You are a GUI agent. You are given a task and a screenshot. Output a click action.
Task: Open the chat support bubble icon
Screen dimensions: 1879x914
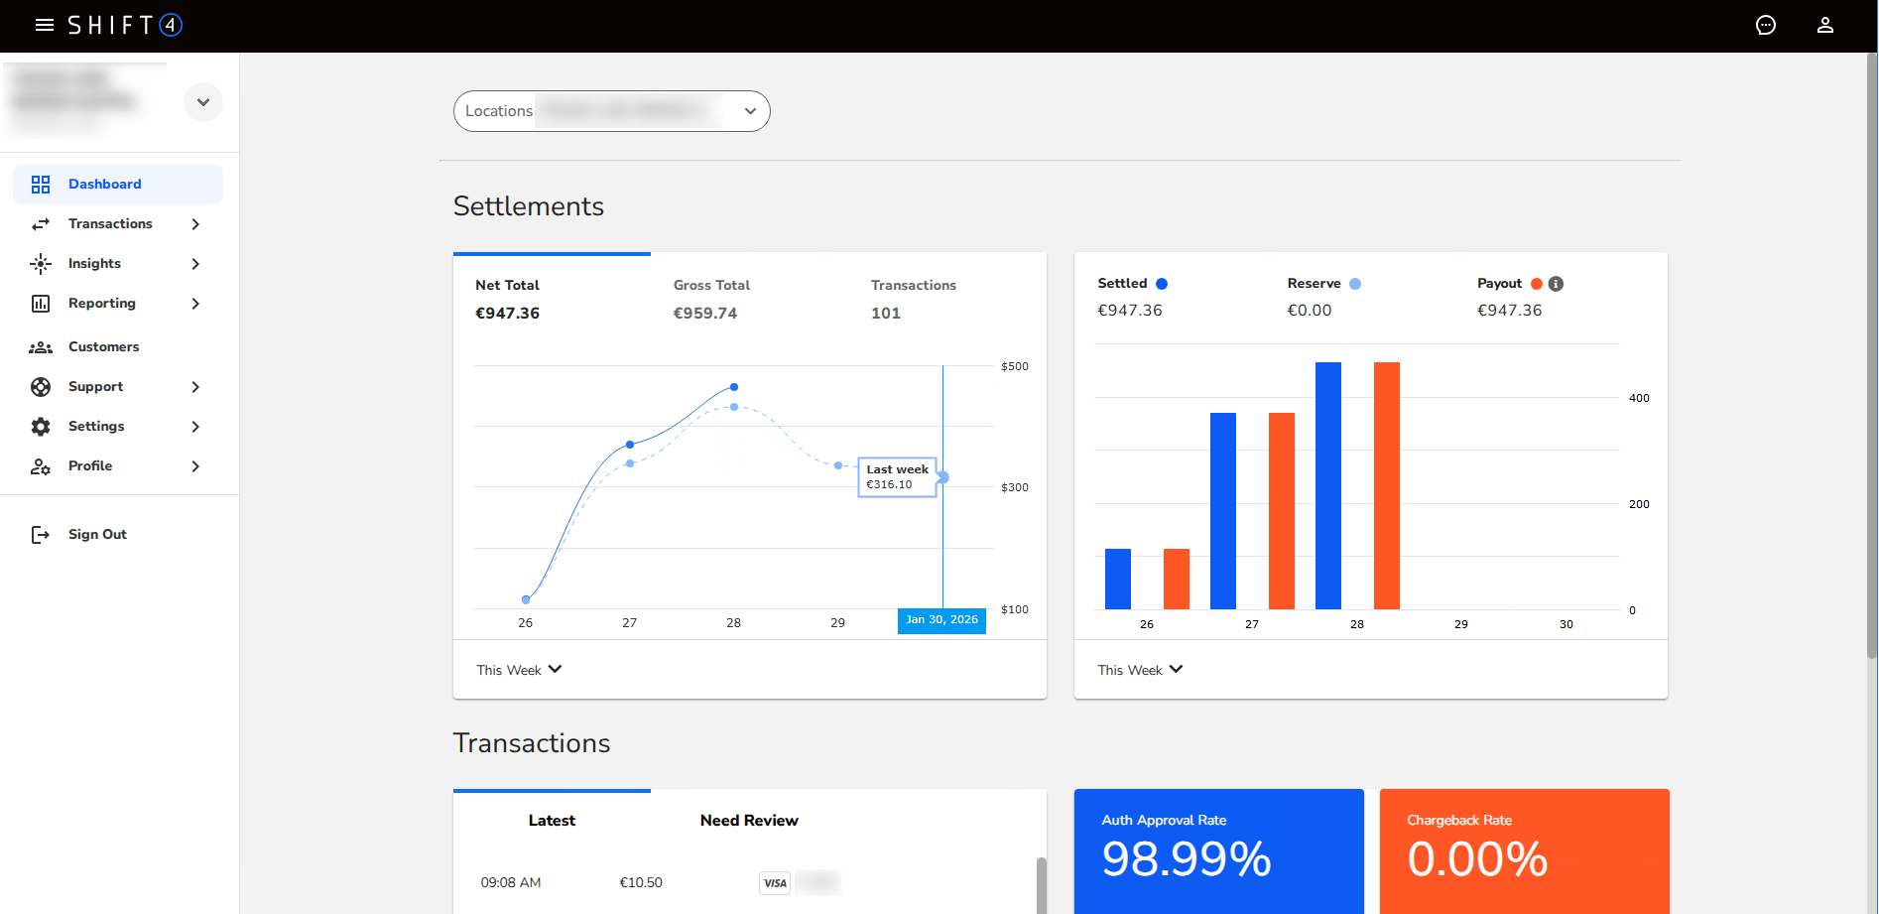click(x=1766, y=25)
